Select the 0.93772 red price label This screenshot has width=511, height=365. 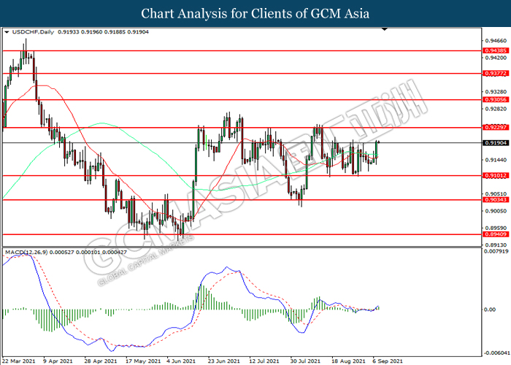[496, 73]
